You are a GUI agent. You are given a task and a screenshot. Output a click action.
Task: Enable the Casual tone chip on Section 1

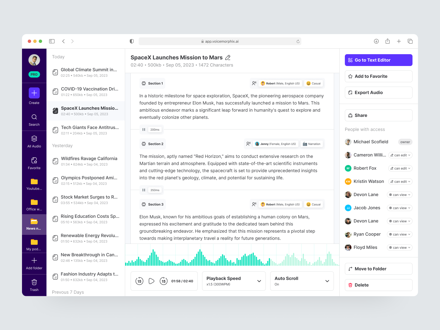[x=313, y=83]
